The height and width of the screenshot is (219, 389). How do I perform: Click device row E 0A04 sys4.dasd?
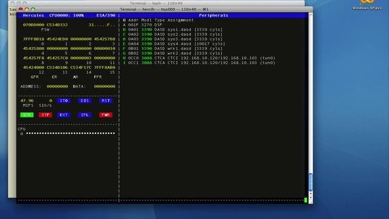coord(174,44)
